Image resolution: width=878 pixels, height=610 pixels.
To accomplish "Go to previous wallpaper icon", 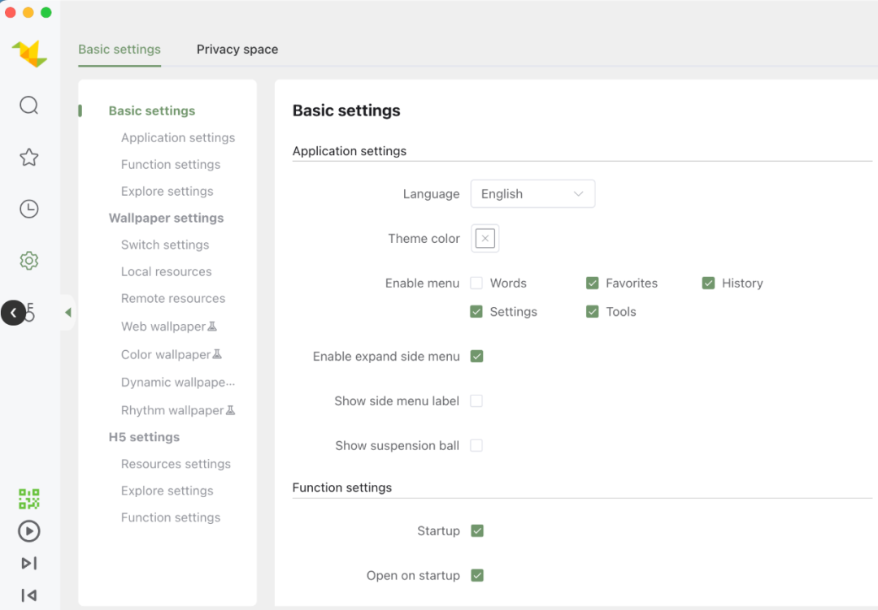I will [x=29, y=595].
